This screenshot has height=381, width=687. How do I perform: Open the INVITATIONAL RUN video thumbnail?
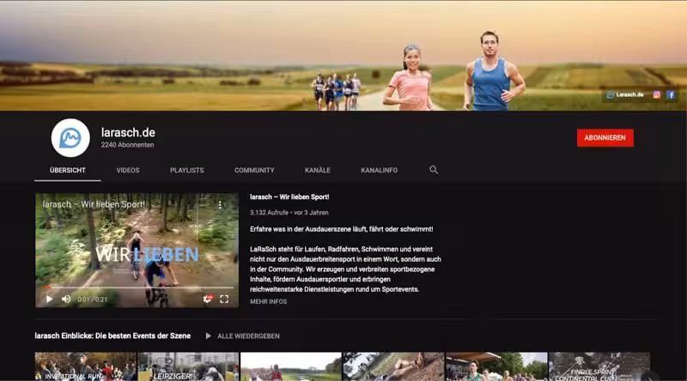(86, 366)
